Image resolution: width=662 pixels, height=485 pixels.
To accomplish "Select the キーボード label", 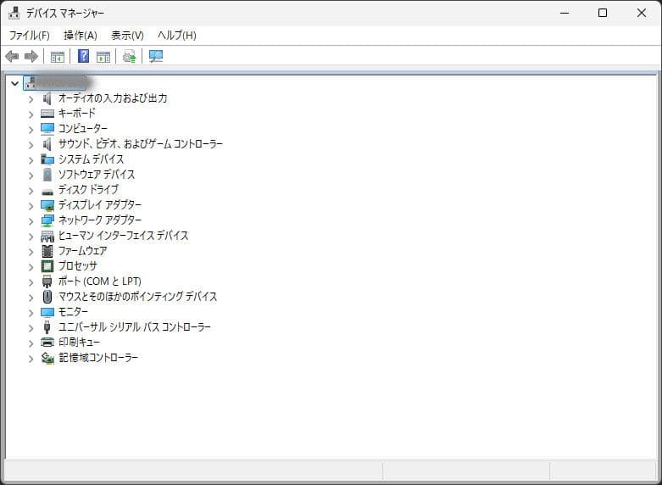I will point(77,114).
